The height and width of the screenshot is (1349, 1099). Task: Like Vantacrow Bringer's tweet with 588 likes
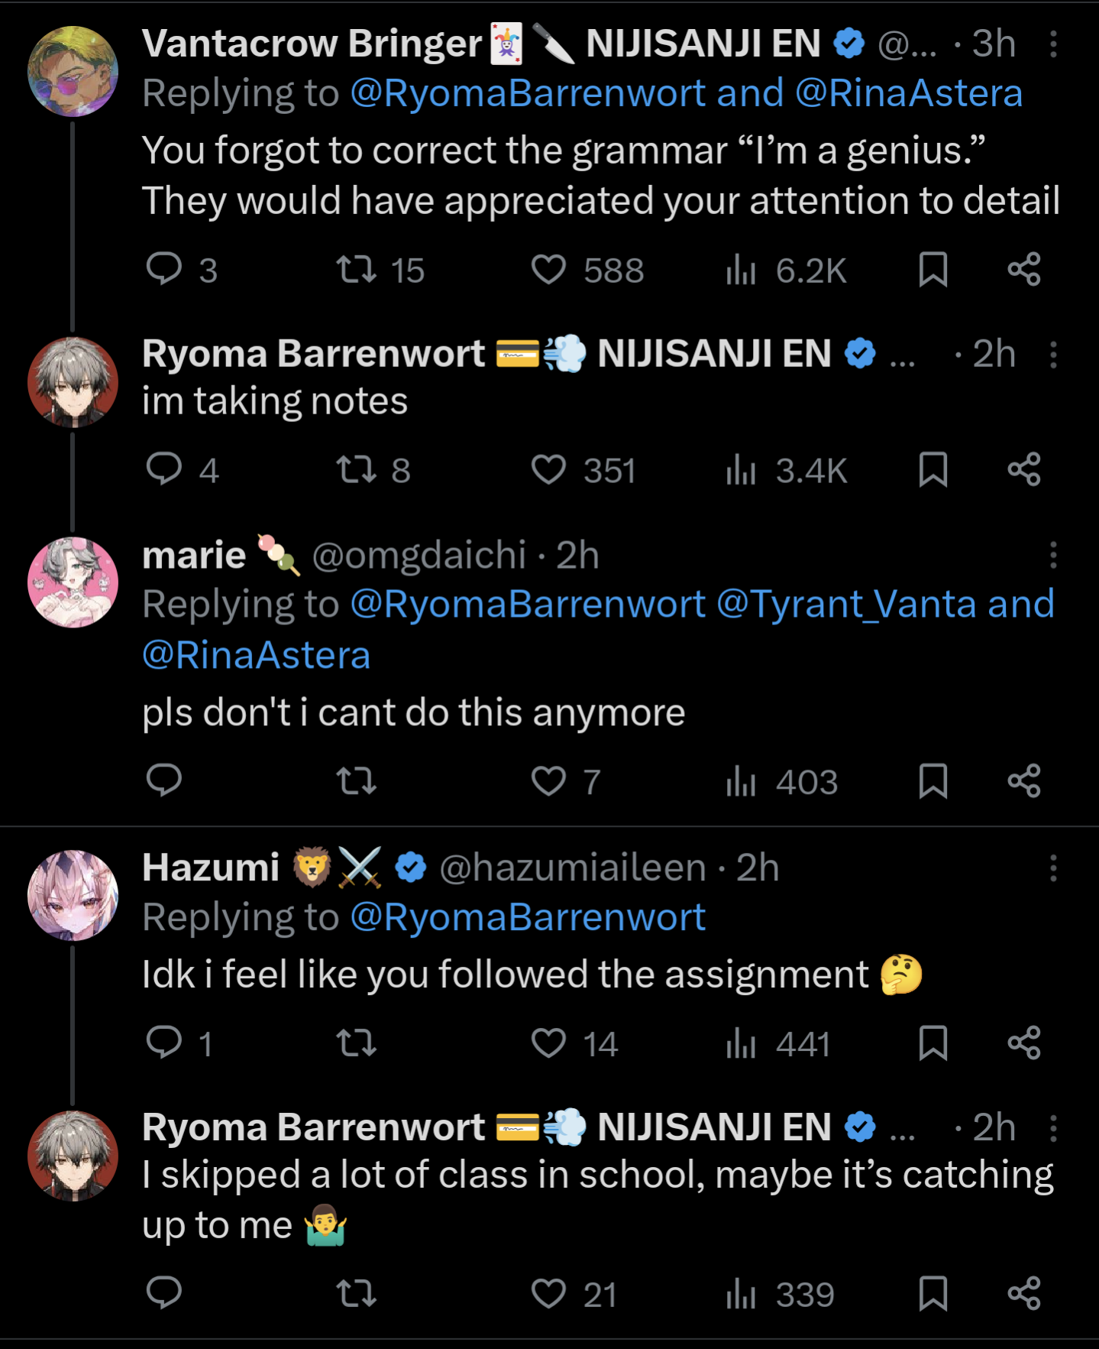(548, 269)
